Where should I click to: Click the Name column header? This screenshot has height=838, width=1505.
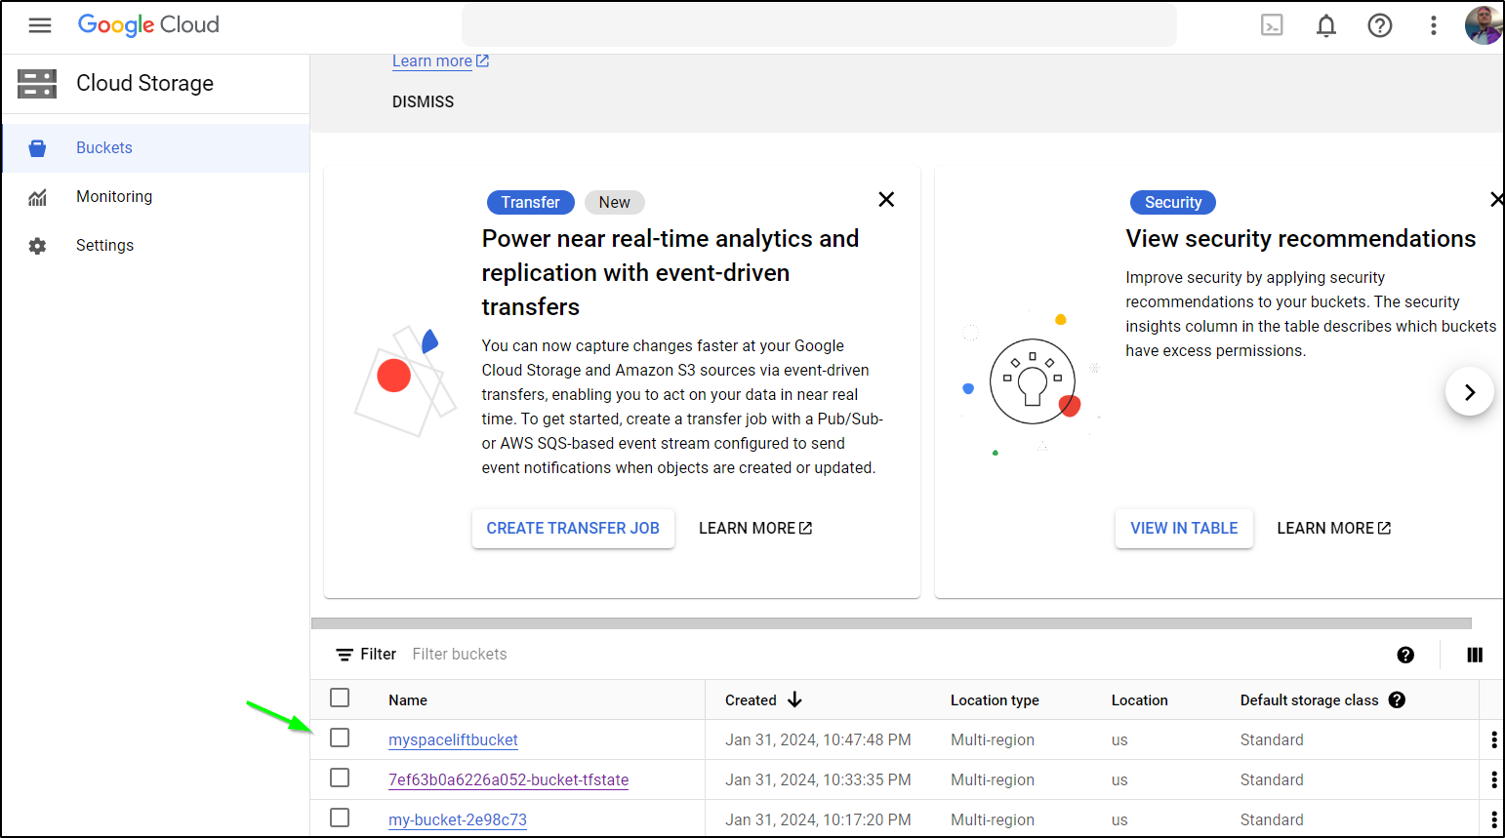coord(408,700)
